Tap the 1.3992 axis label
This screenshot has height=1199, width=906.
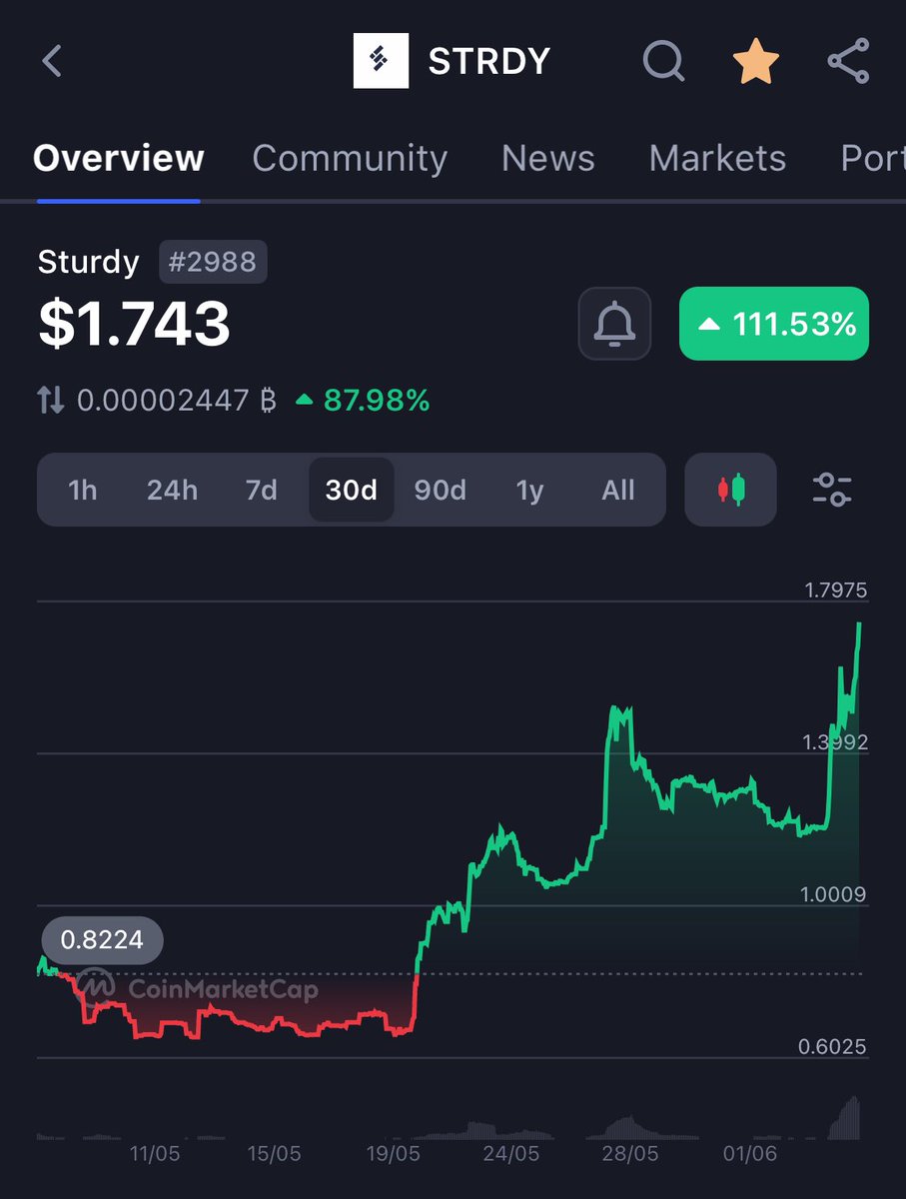(835, 742)
